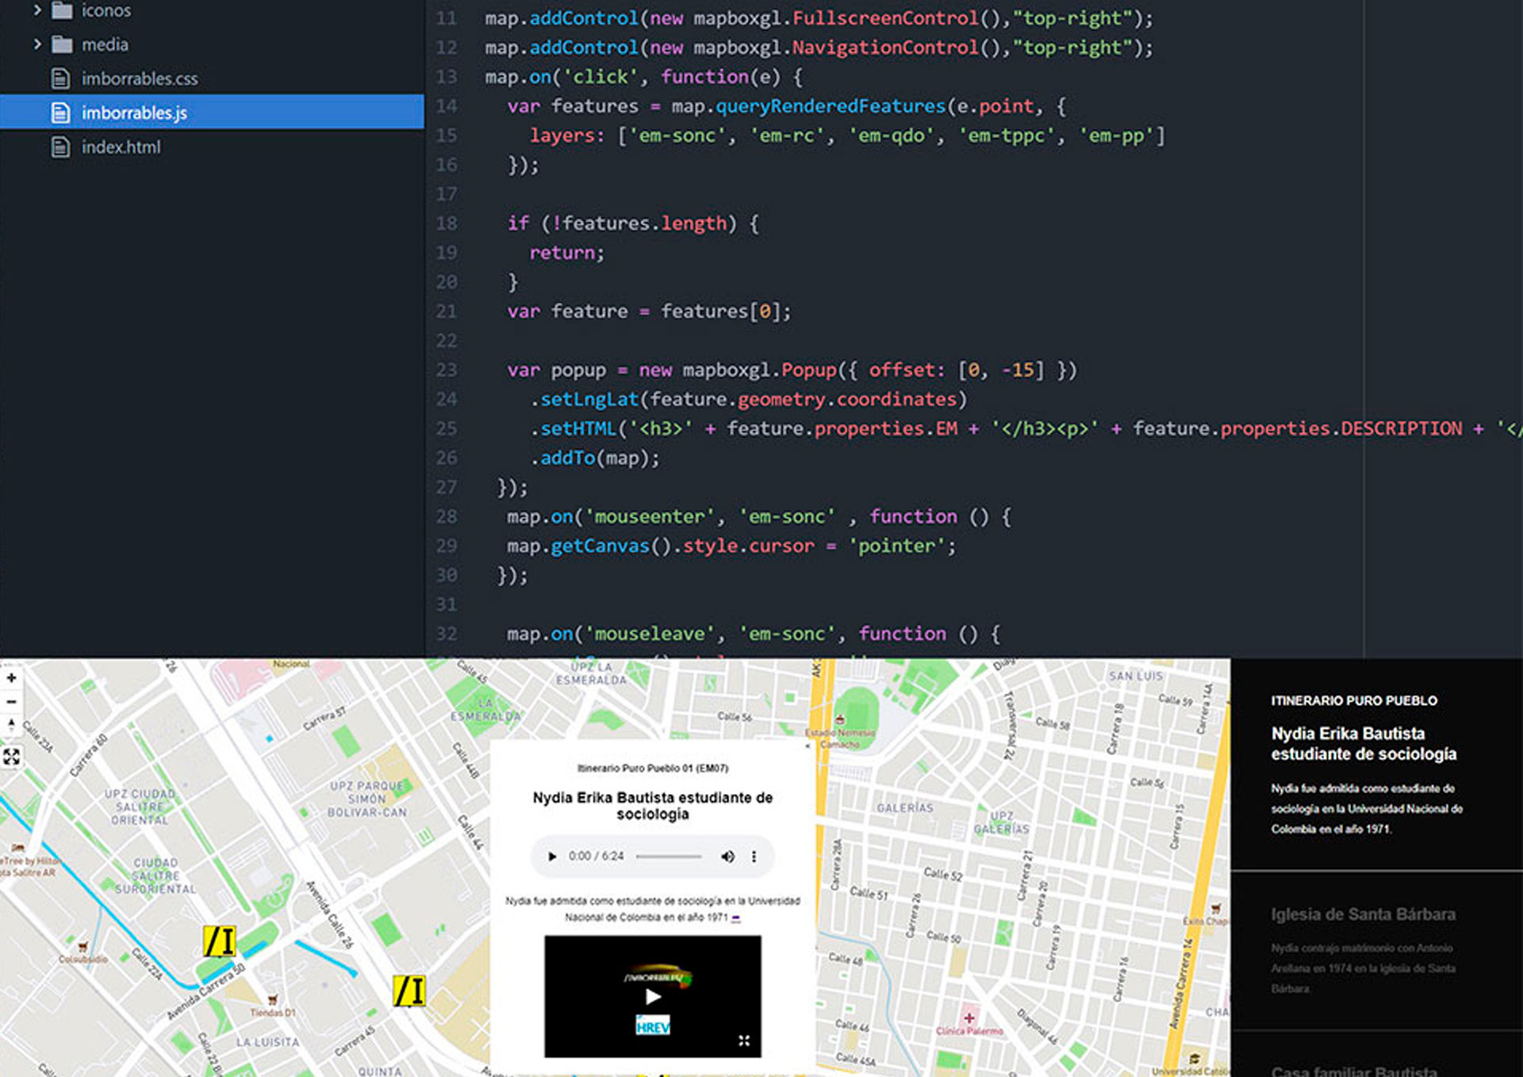The height and width of the screenshot is (1077, 1523).
Task: Play the audio clip in the popup
Action: pos(552,857)
